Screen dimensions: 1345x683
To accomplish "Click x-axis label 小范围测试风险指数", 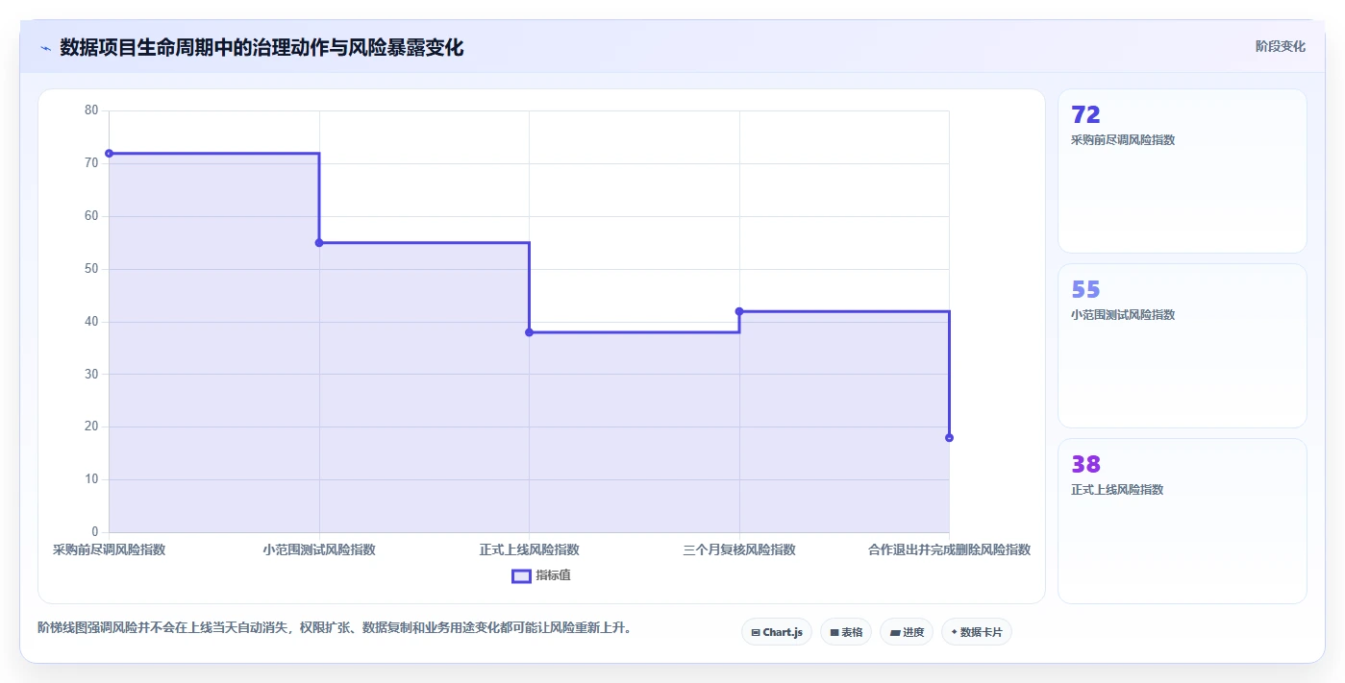I will click(319, 550).
